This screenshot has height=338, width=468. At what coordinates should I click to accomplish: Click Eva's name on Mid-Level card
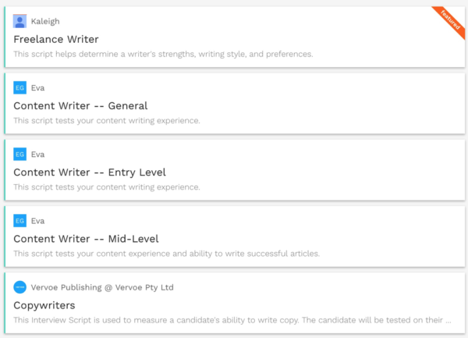click(37, 221)
